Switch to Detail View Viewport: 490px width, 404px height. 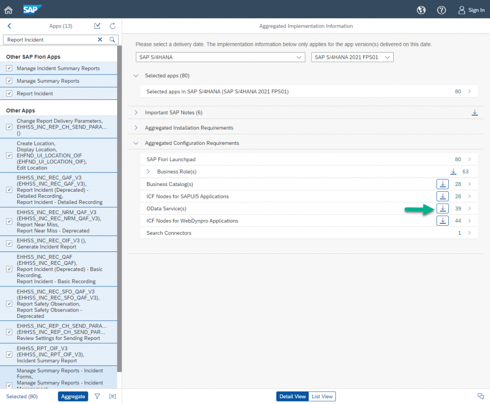click(x=292, y=396)
